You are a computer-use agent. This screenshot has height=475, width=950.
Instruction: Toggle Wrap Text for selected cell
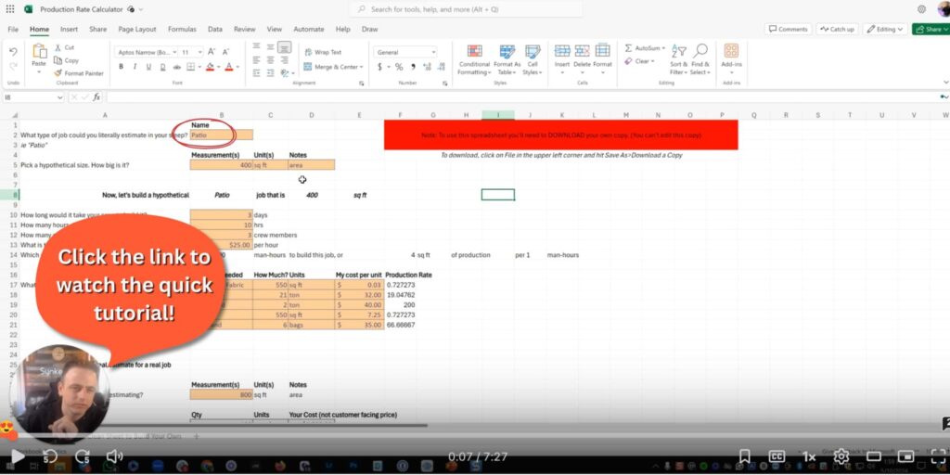coord(323,52)
